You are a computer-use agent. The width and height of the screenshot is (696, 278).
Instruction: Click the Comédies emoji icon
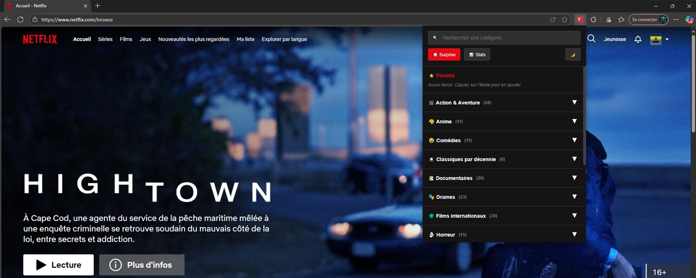pos(432,140)
